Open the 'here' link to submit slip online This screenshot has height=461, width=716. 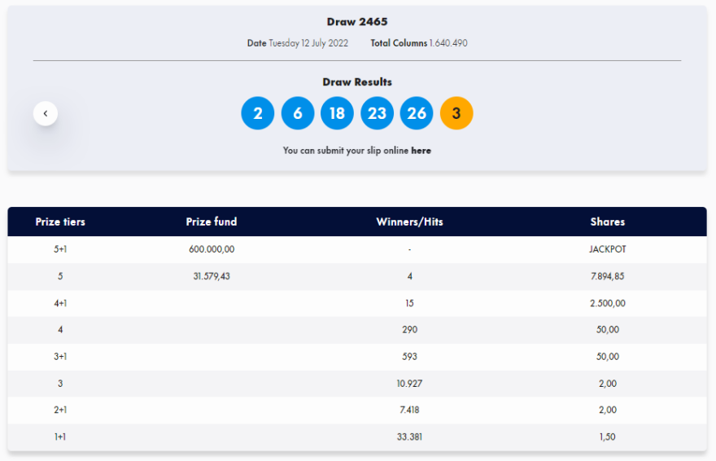(421, 151)
